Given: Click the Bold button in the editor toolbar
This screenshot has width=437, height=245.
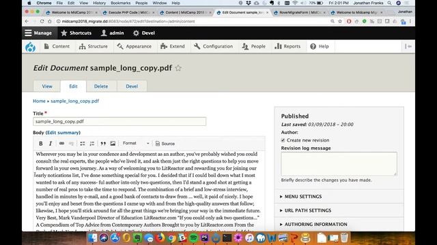Looking at the screenshot, I should coord(41,144).
